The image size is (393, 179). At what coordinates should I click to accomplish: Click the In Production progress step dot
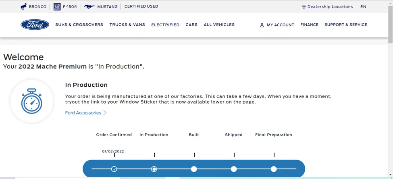tap(154, 169)
